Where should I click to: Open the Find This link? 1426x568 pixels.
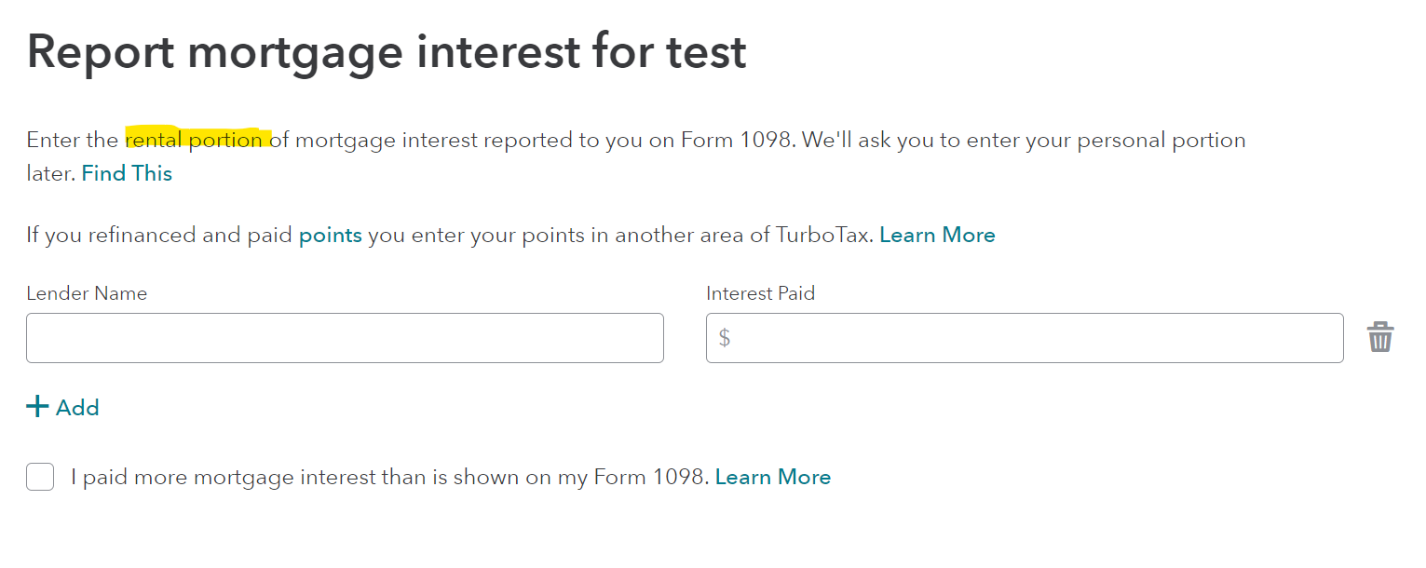(x=127, y=173)
